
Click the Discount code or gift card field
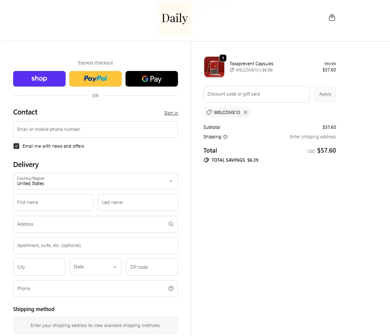click(256, 94)
